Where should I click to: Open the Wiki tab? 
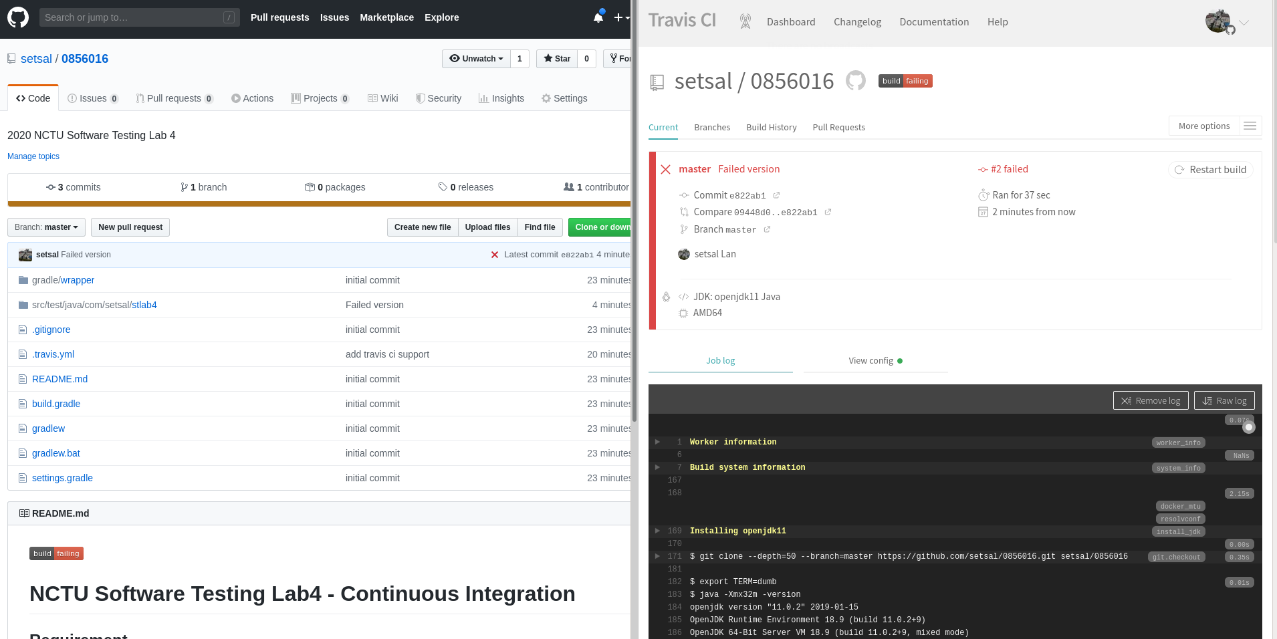pos(383,98)
